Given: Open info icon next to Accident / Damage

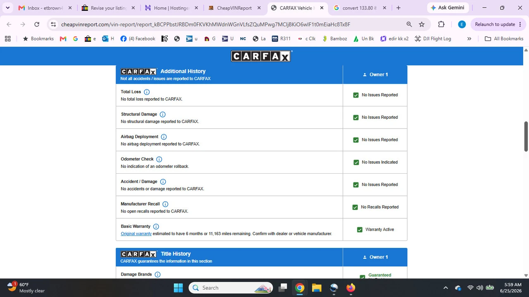Looking at the screenshot, I should pyautogui.click(x=163, y=181).
